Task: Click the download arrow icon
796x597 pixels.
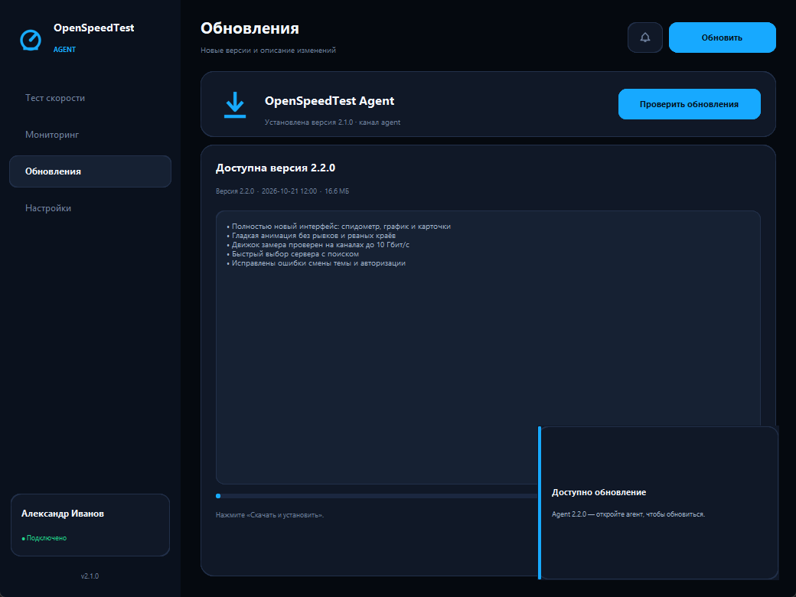Action: click(235, 105)
